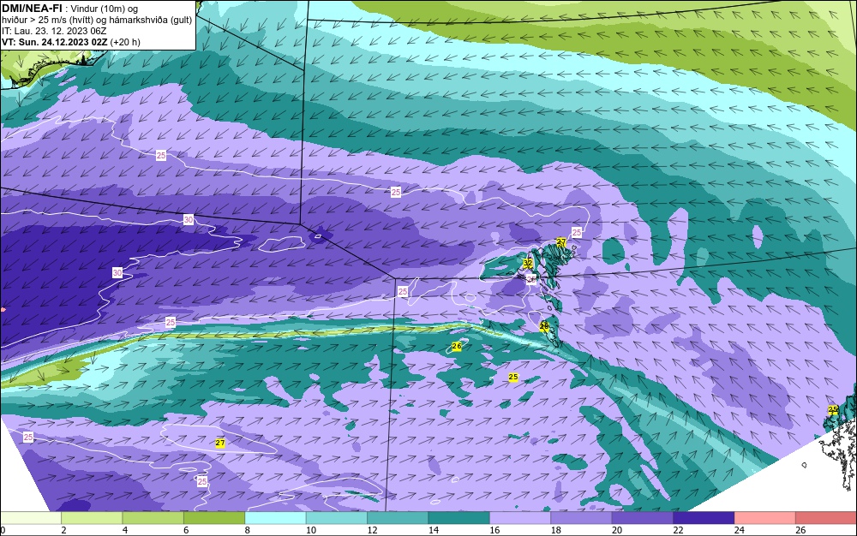This screenshot has width=857, height=536.
Task: Click the 8–10 pale cyan legend swatch
Action: [x=275, y=518]
